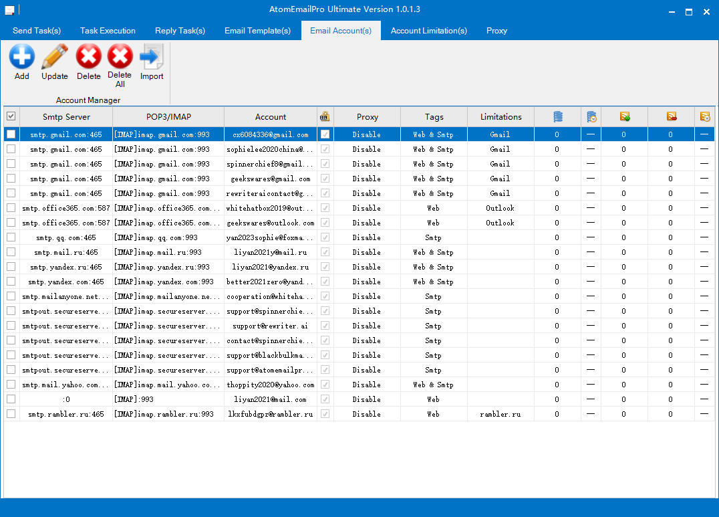Image resolution: width=719 pixels, height=517 pixels.
Task: Click the Tags column header
Action: (434, 116)
